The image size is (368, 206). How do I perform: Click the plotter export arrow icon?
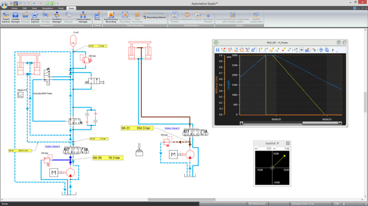tap(332, 50)
